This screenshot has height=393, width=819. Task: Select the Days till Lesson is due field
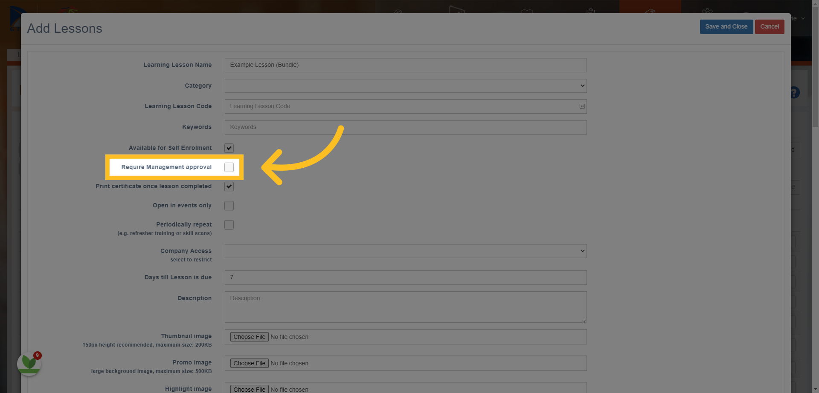pos(406,278)
